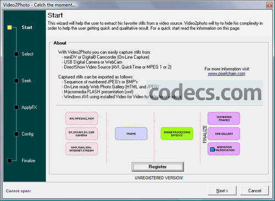Go to the Finalize wizard step label
This screenshot has height=201, width=275.
pyautogui.click(x=29, y=160)
